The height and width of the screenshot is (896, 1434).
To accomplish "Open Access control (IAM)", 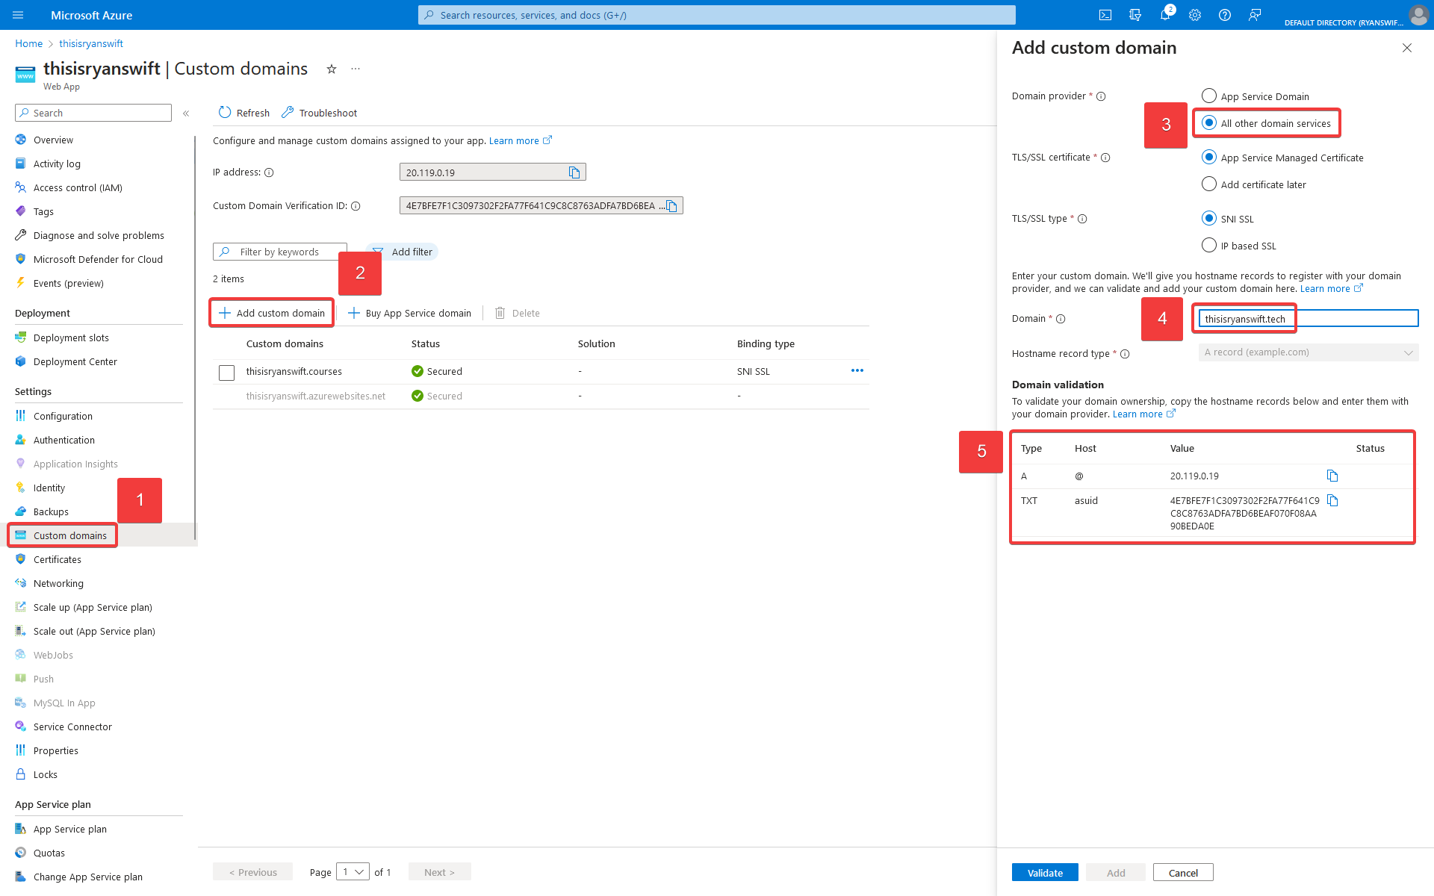I will click(78, 187).
